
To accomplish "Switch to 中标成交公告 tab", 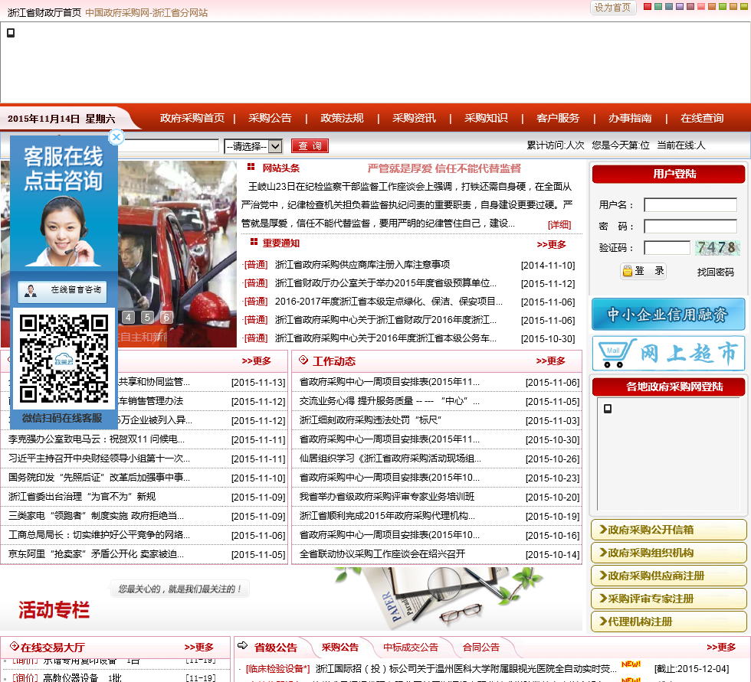I will pyautogui.click(x=411, y=648).
